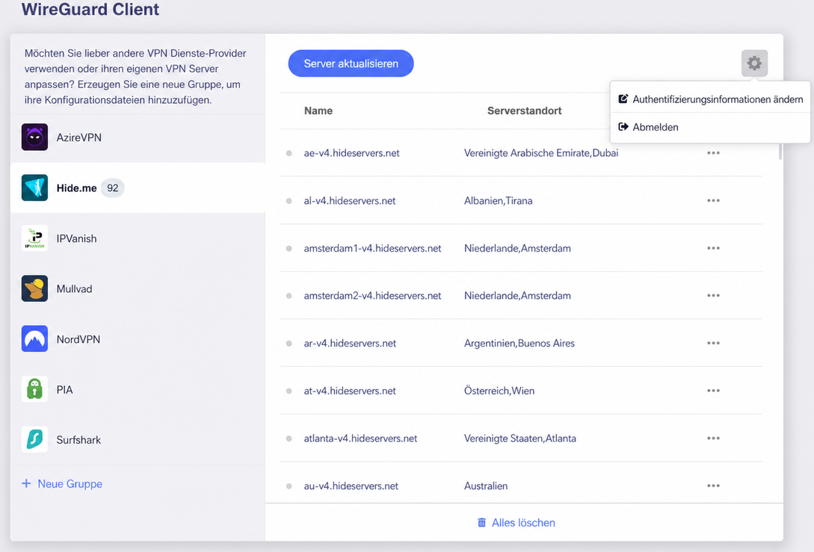Open the three-dot menu for amsterdam2-v4.hideservers.net
Screen dimensions: 814x552
click(713, 295)
